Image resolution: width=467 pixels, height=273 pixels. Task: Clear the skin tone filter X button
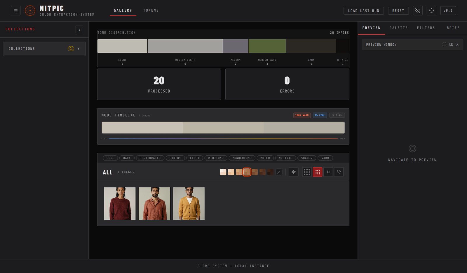coord(279,172)
